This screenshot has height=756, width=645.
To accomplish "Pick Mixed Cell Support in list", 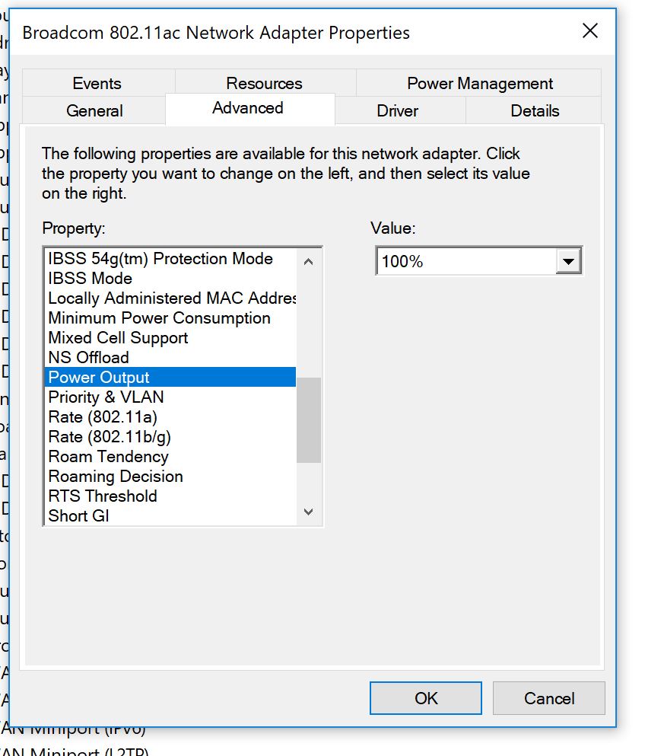I will pos(170,337).
